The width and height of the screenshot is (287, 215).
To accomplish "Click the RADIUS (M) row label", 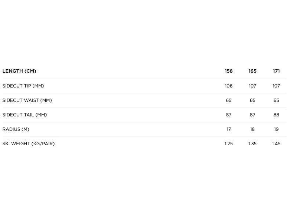I will tap(16, 129).
